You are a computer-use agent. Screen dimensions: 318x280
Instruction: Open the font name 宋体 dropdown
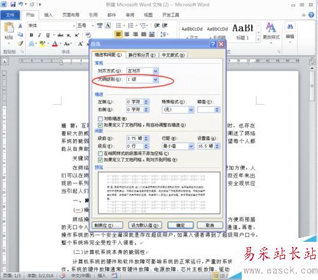74,25
